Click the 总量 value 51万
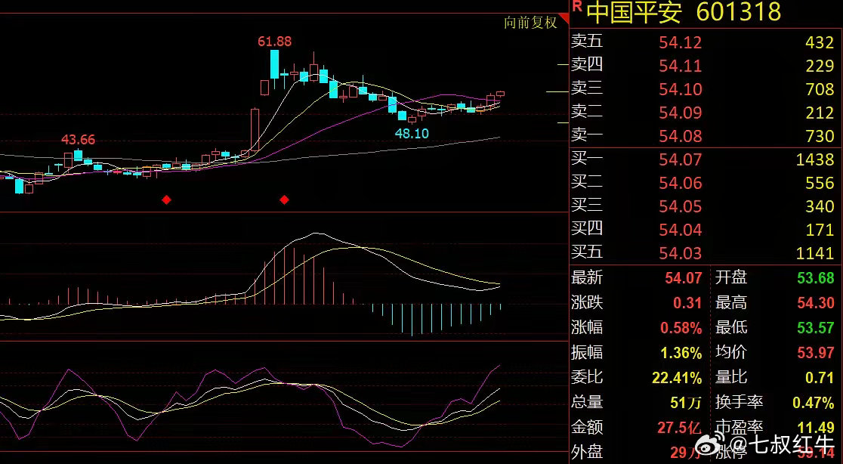This screenshot has width=843, height=464. [686, 402]
